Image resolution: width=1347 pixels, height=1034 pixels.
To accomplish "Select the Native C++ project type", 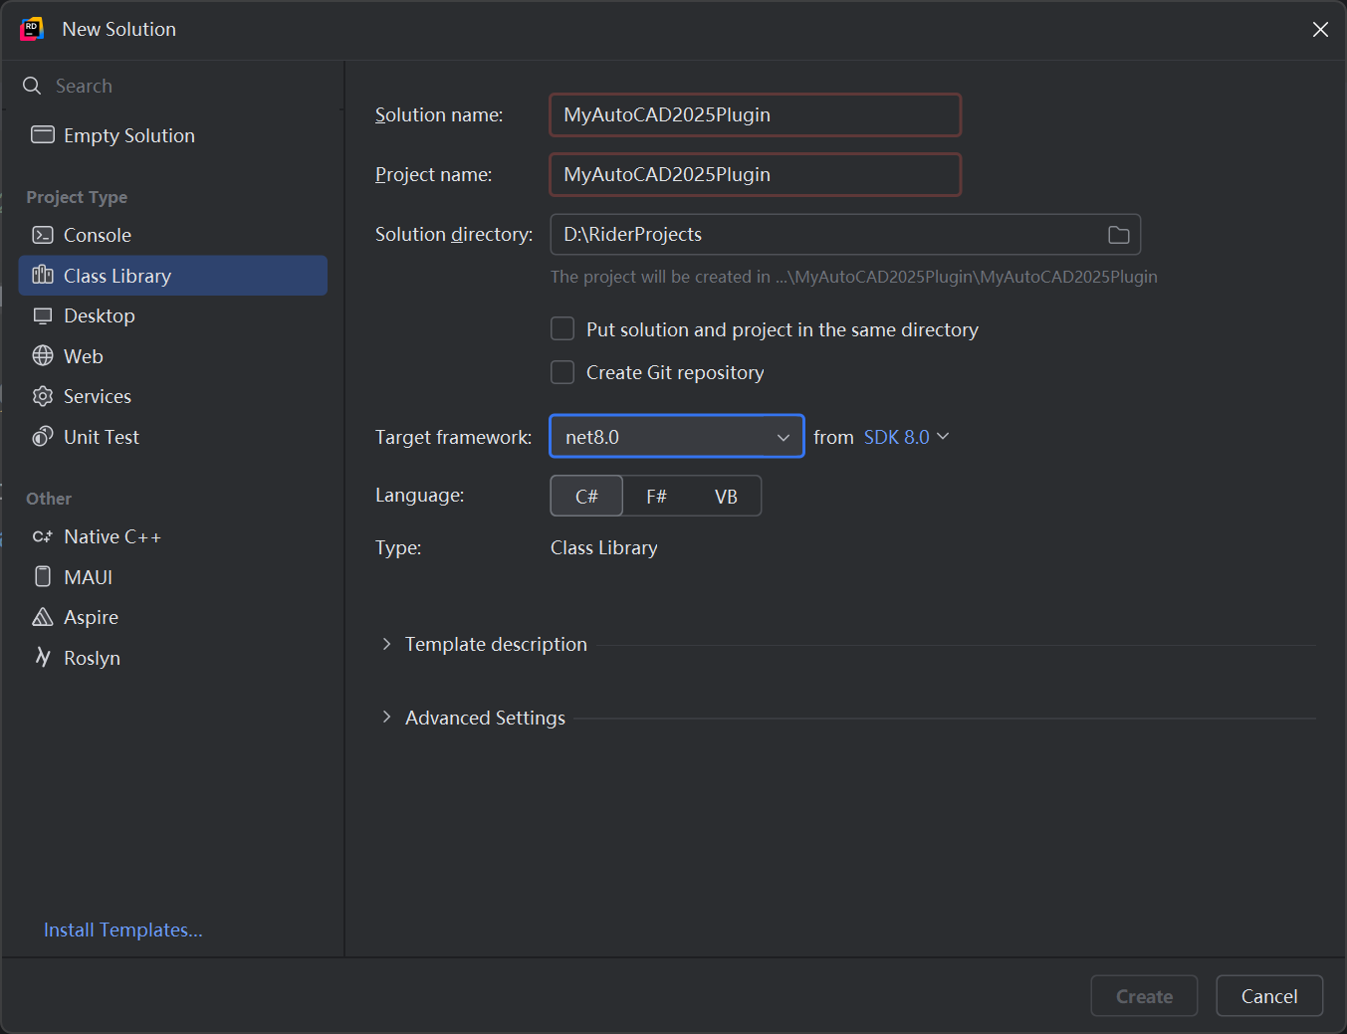I will point(173,536).
